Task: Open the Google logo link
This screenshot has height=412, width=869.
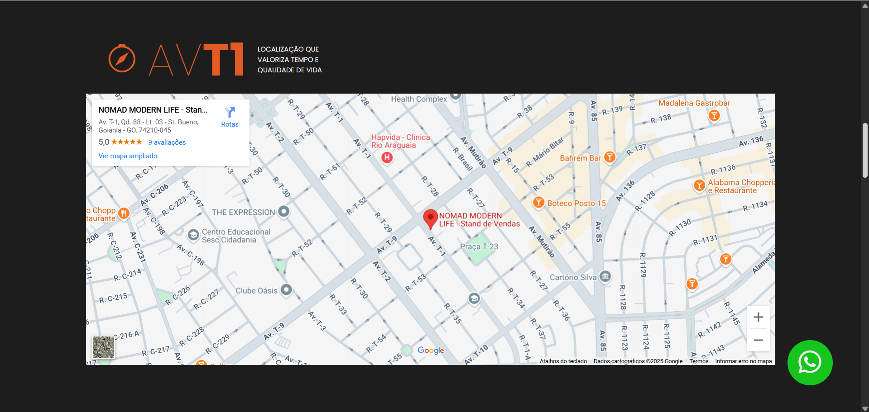Action: tap(431, 350)
